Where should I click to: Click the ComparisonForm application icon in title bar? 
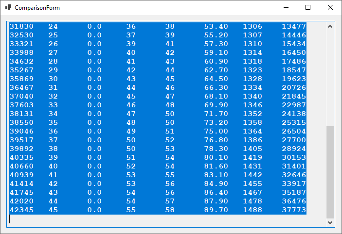[8, 8]
